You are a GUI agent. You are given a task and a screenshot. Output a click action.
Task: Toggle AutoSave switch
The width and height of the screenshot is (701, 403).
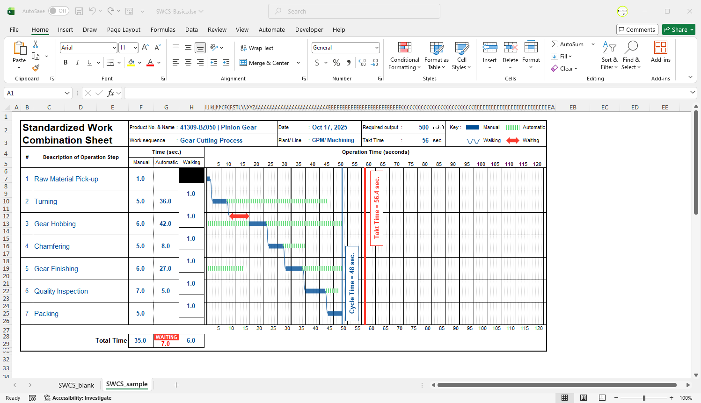pos(58,11)
